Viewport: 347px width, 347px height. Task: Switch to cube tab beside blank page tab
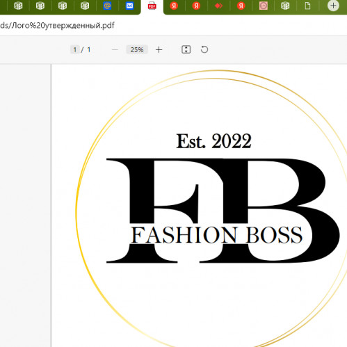[x=285, y=6]
